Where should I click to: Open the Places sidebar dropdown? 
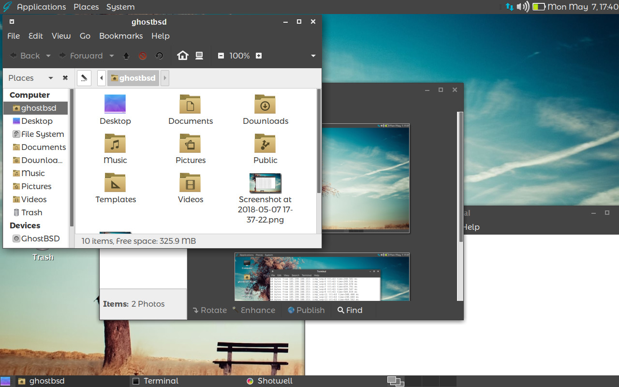pos(50,78)
